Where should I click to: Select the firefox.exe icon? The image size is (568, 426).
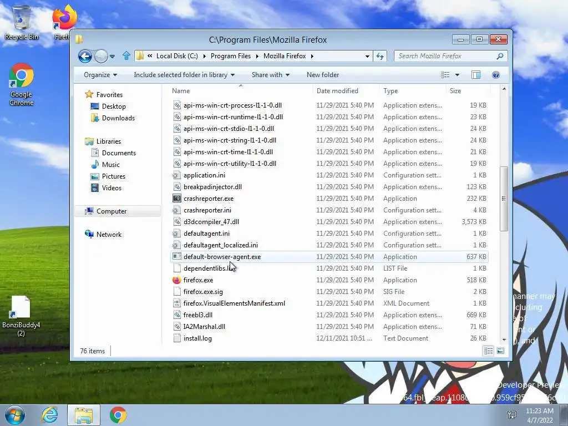coord(177,280)
